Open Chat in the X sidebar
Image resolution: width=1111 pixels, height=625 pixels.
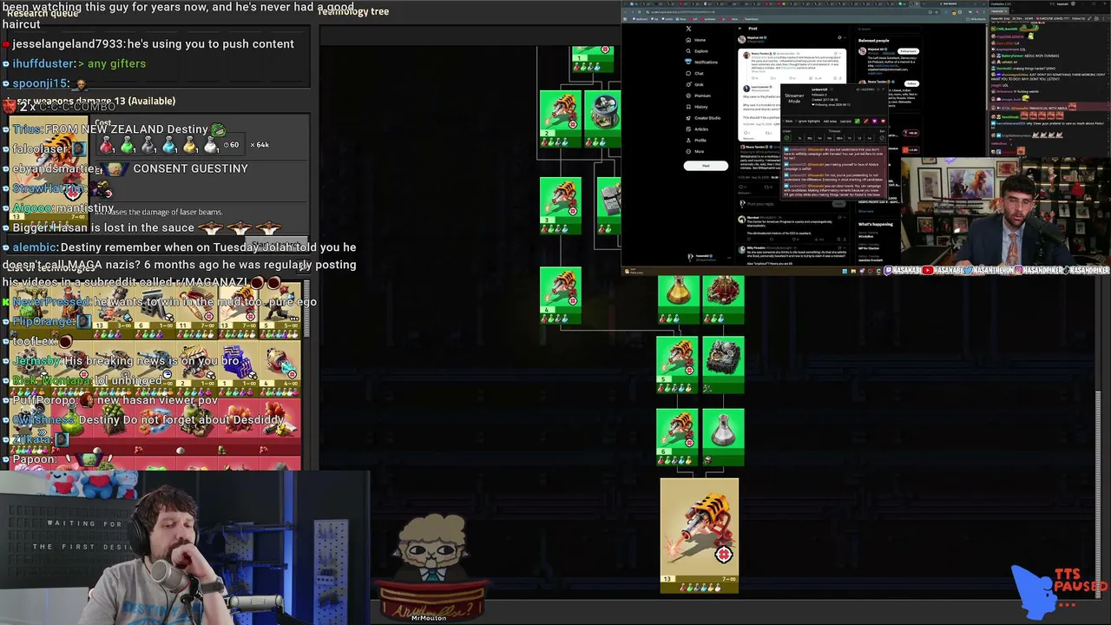(699, 74)
